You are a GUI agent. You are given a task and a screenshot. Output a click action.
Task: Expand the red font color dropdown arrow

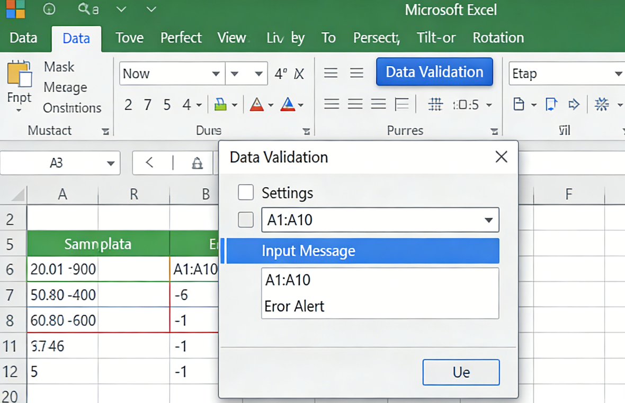click(271, 105)
